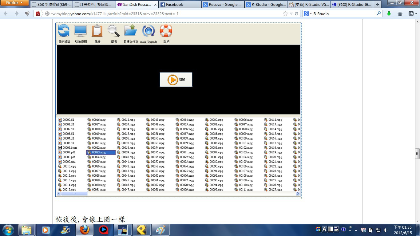Click the file list's left scroll arrow

point(59,194)
